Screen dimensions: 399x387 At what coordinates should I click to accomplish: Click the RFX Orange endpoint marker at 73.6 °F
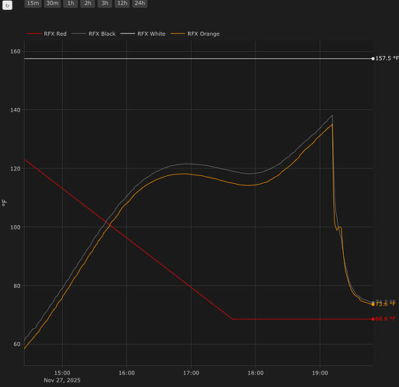373,304
